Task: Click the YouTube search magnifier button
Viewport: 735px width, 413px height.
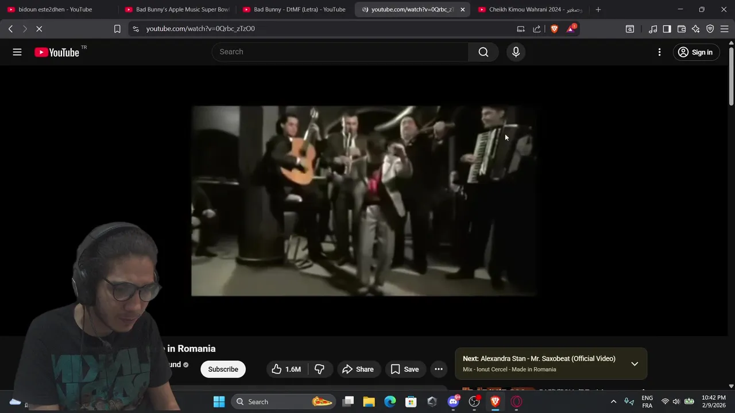Action: point(483,52)
